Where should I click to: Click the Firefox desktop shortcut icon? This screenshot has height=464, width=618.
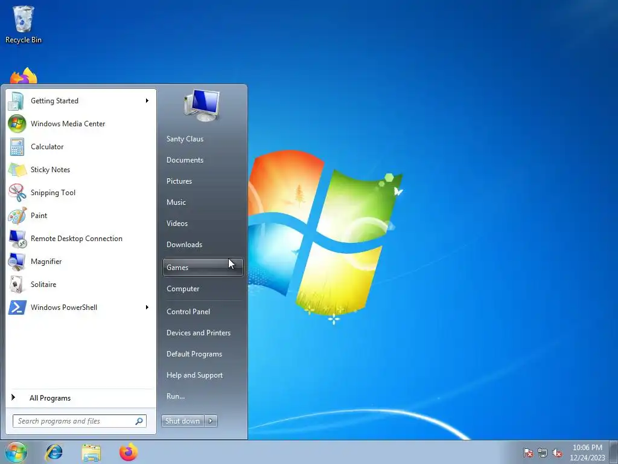[24, 76]
